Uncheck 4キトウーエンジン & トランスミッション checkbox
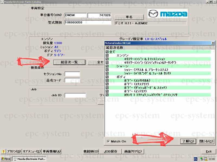Viewport: 217px width, 162px height. (107, 59)
